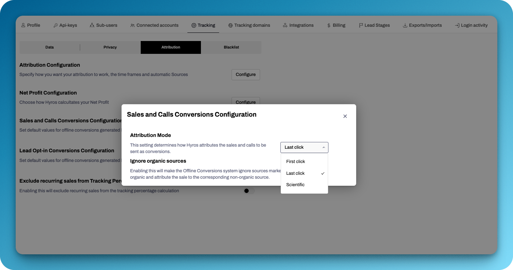Viewport: 513px width, 270px height.
Task: Click the Billing dollar sign icon
Action: pos(329,25)
